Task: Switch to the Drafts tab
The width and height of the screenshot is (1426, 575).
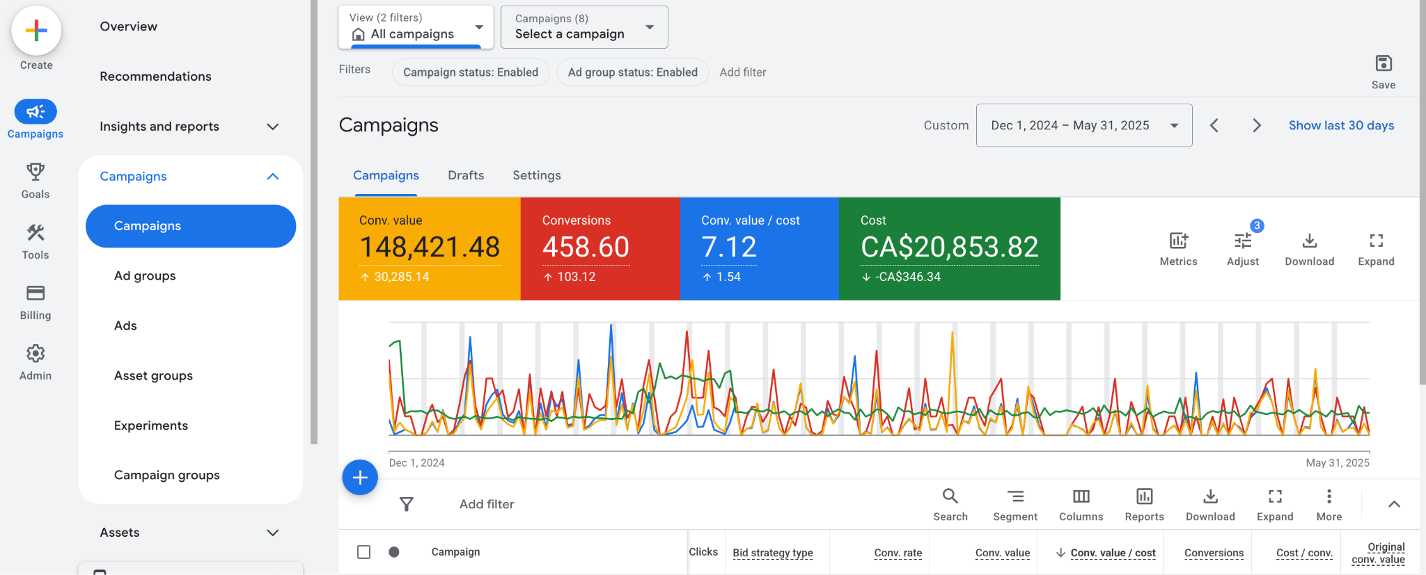Action: (x=466, y=175)
